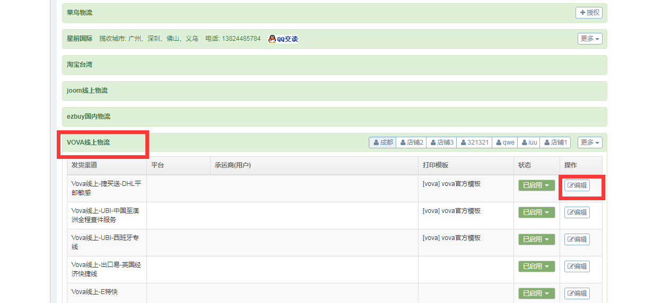
Task: Open the 更多 dropdown for 星前国际
Action: [590, 39]
